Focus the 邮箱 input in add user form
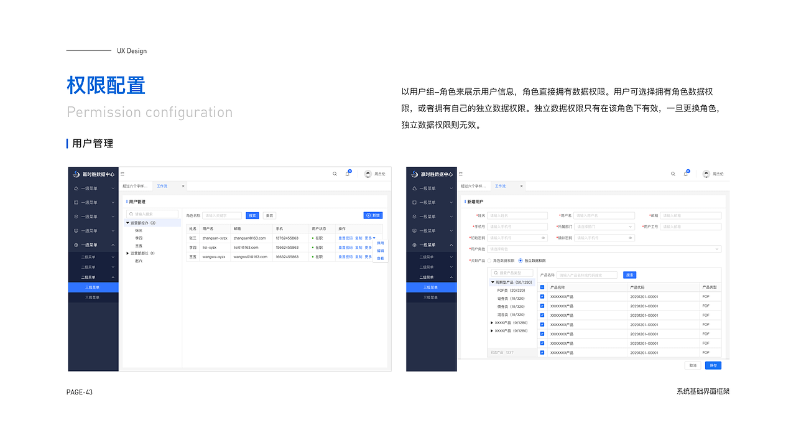Viewport: 796px width, 448px height. [690, 216]
